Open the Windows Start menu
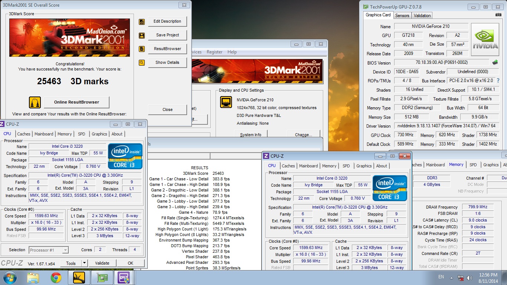This screenshot has height=285, width=507. 9,278
